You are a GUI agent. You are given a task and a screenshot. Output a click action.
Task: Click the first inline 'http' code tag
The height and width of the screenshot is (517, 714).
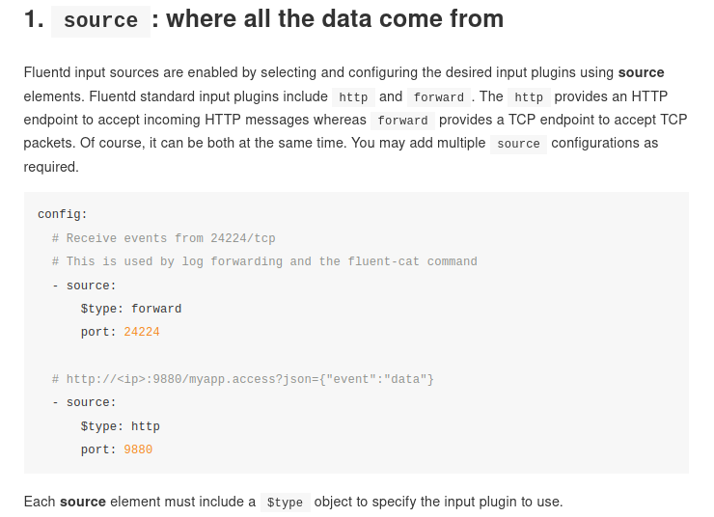353,97
